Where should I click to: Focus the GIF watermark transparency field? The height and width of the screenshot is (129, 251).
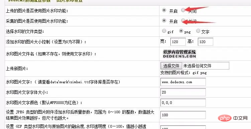(x=183, y=128)
